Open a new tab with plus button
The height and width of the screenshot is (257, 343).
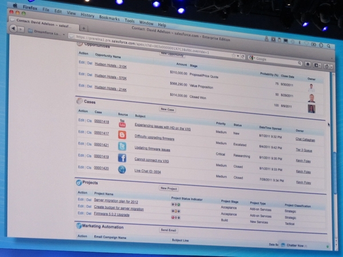(x=83, y=28)
